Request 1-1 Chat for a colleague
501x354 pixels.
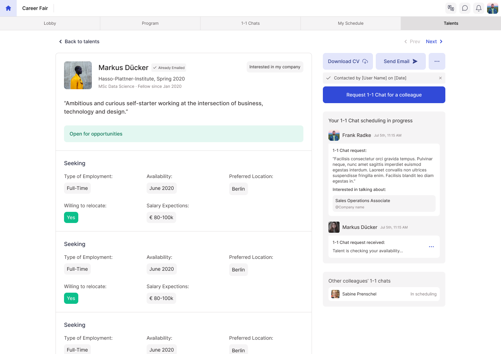pyautogui.click(x=384, y=95)
